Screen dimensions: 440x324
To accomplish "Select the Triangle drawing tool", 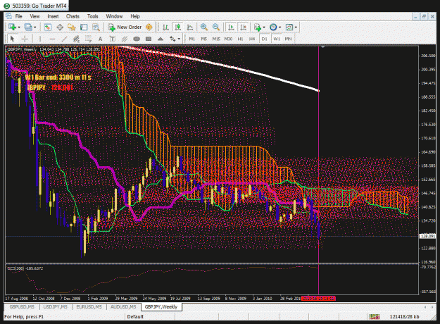I will coord(161,39).
